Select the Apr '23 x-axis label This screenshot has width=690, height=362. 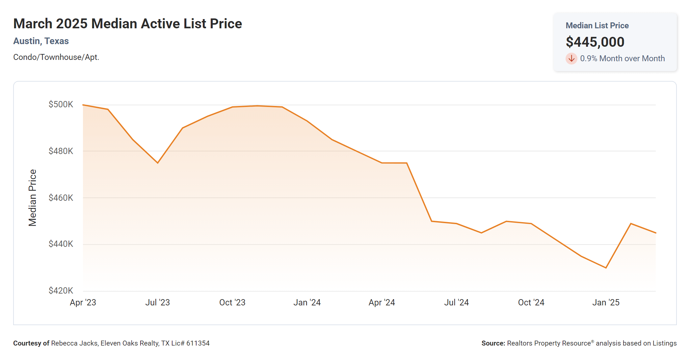[83, 302]
